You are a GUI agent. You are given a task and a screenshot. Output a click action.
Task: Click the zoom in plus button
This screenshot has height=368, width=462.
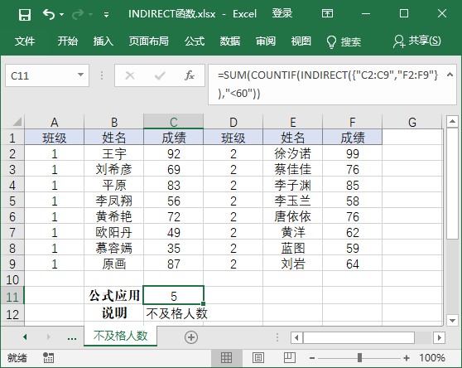407,358
